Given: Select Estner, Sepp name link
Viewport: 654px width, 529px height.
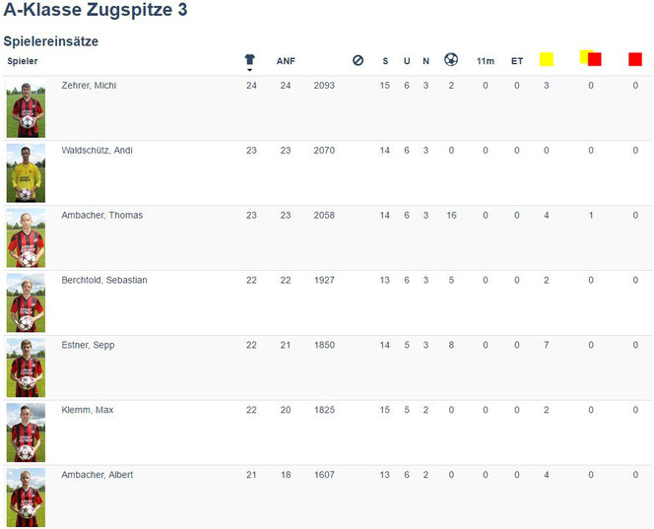Looking at the screenshot, I should [88, 345].
